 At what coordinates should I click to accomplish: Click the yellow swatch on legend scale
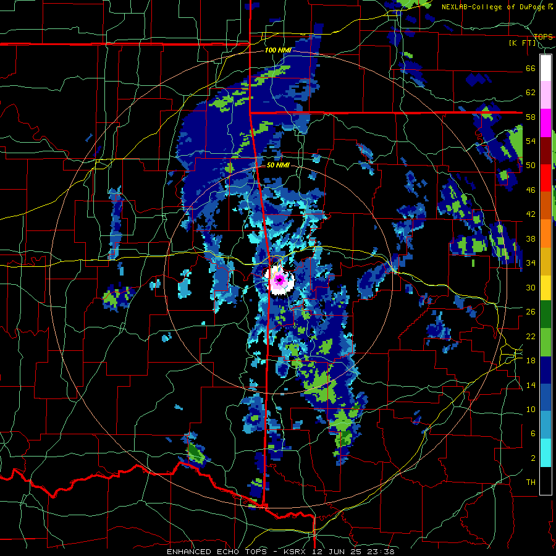pyautogui.click(x=545, y=287)
